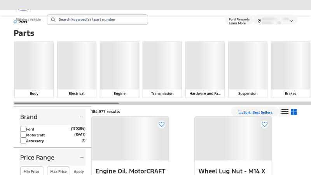Focus the Min Price field
Image resolution: width=311 pixels, height=175 pixels.
tap(31, 171)
